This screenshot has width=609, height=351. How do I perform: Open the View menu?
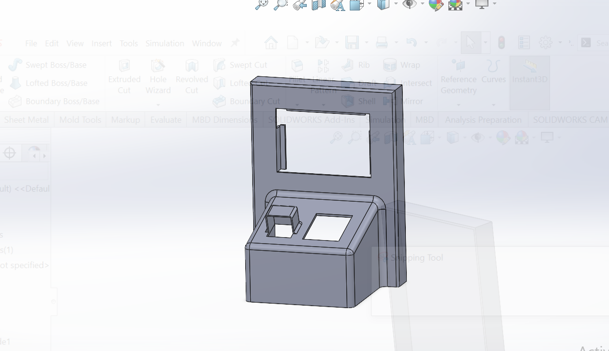[x=75, y=43]
